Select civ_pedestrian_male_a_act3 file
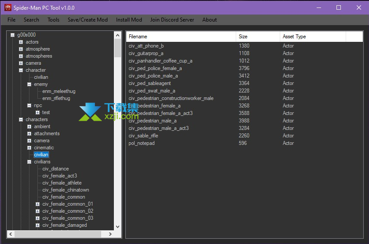The height and width of the screenshot is (244, 369). (159, 128)
